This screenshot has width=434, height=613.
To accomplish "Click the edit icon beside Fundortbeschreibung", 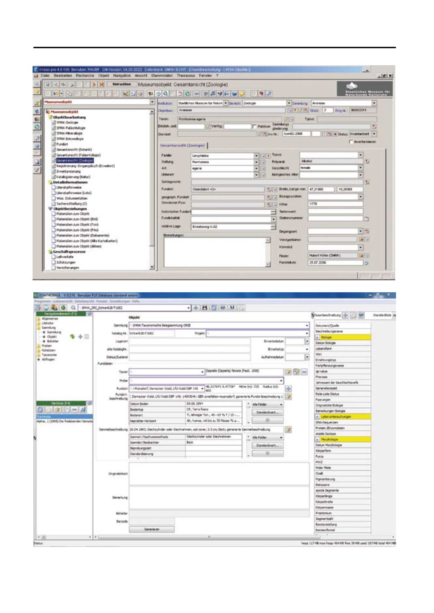I will coord(289,397).
